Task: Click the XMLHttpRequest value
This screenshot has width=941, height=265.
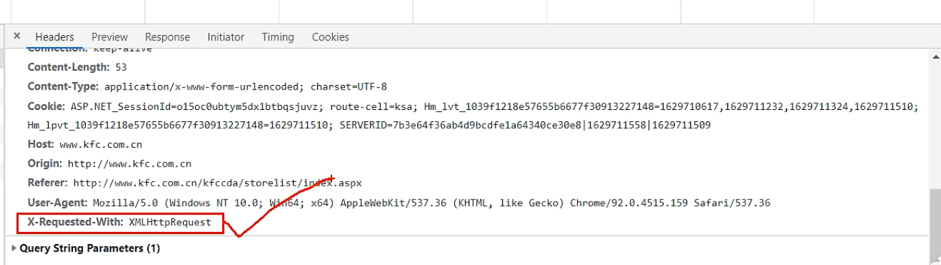Action: click(169, 222)
